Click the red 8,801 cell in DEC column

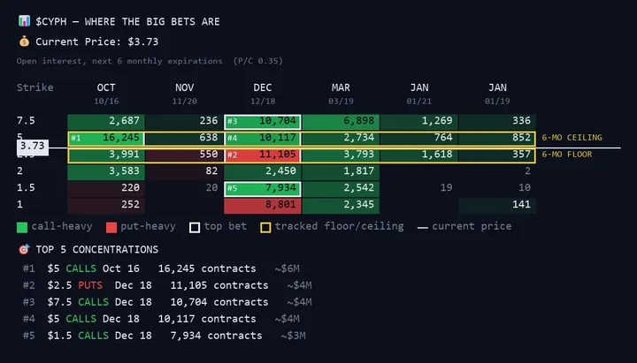pyautogui.click(x=263, y=206)
